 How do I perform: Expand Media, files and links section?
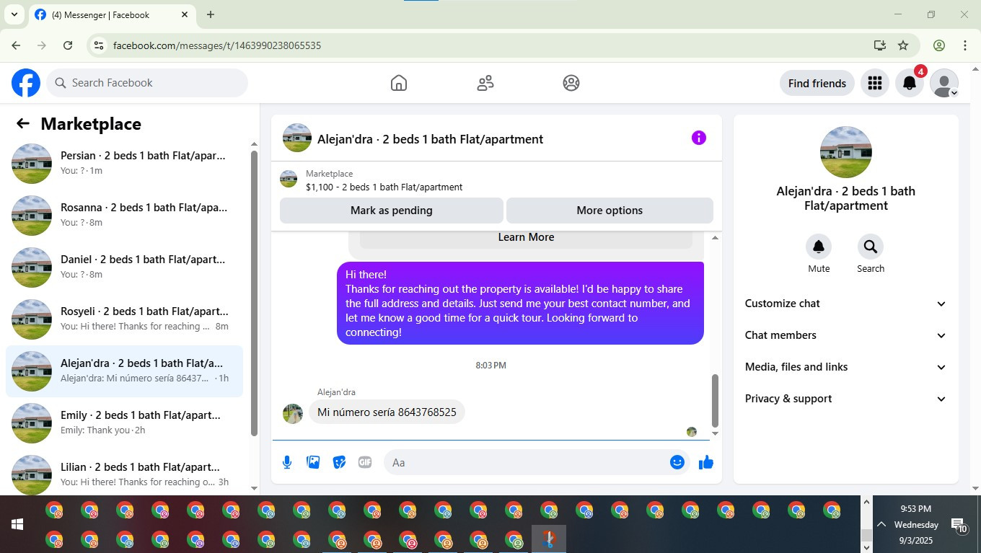click(845, 367)
